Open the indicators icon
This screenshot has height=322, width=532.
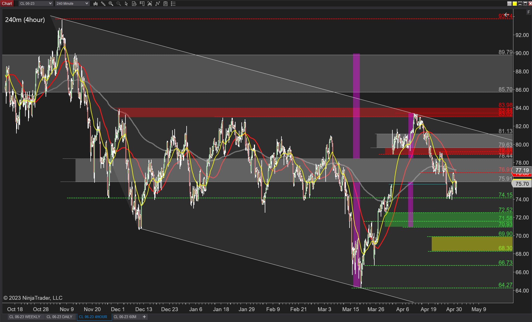click(x=150, y=4)
